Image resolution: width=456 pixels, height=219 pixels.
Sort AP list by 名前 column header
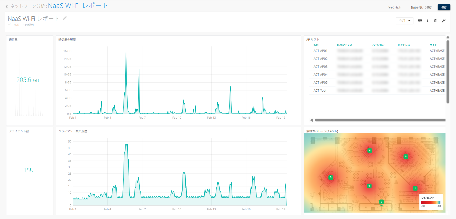pos(316,45)
